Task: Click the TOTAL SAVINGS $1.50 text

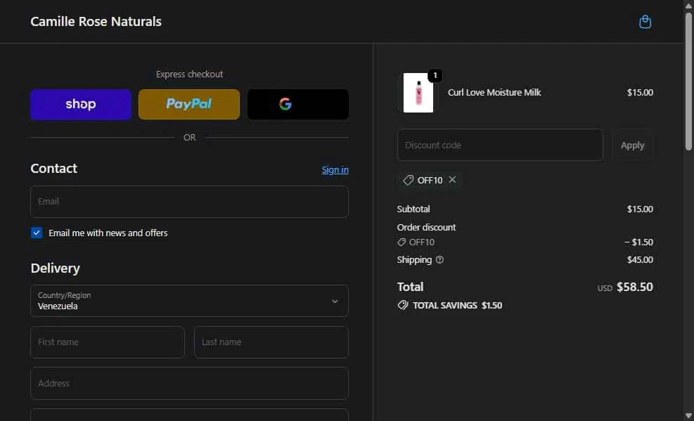Action: (x=457, y=305)
